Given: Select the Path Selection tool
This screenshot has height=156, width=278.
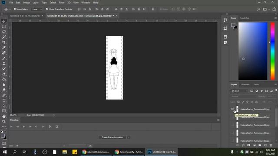Looking at the screenshot, I should pyautogui.click(x=4, y=106).
